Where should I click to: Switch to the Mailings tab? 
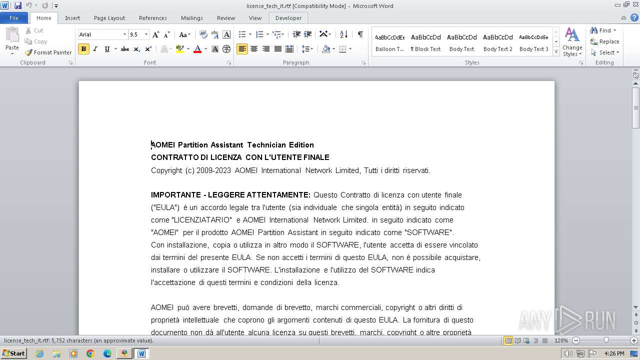click(x=192, y=18)
